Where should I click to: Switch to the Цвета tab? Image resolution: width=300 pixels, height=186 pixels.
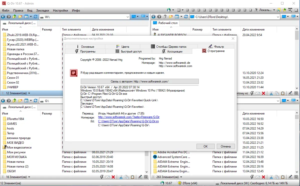pos(122,46)
